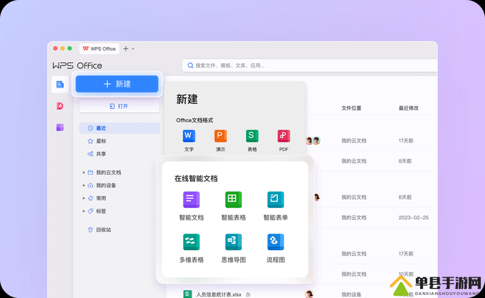Click the search magnifier icon
The height and width of the screenshot is (298, 485).
click(191, 66)
